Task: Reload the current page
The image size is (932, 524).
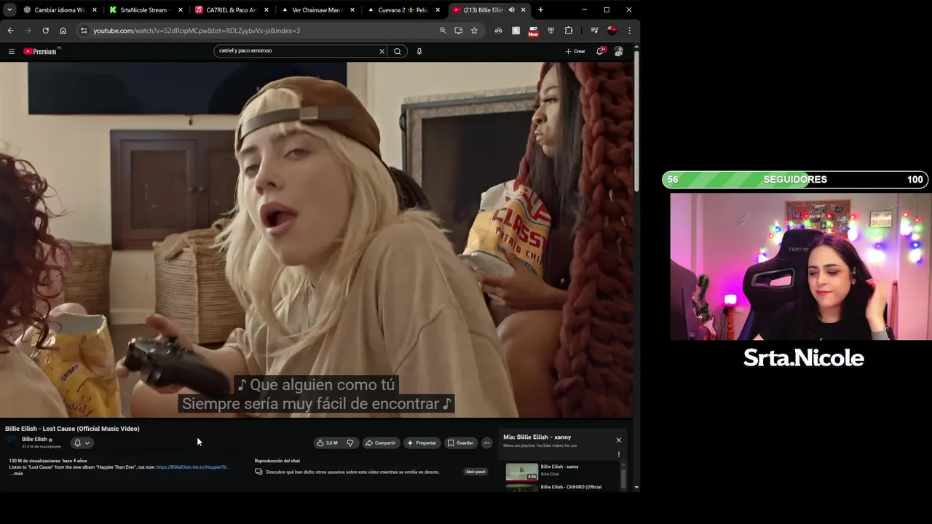Action: click(x=45, y=31)
